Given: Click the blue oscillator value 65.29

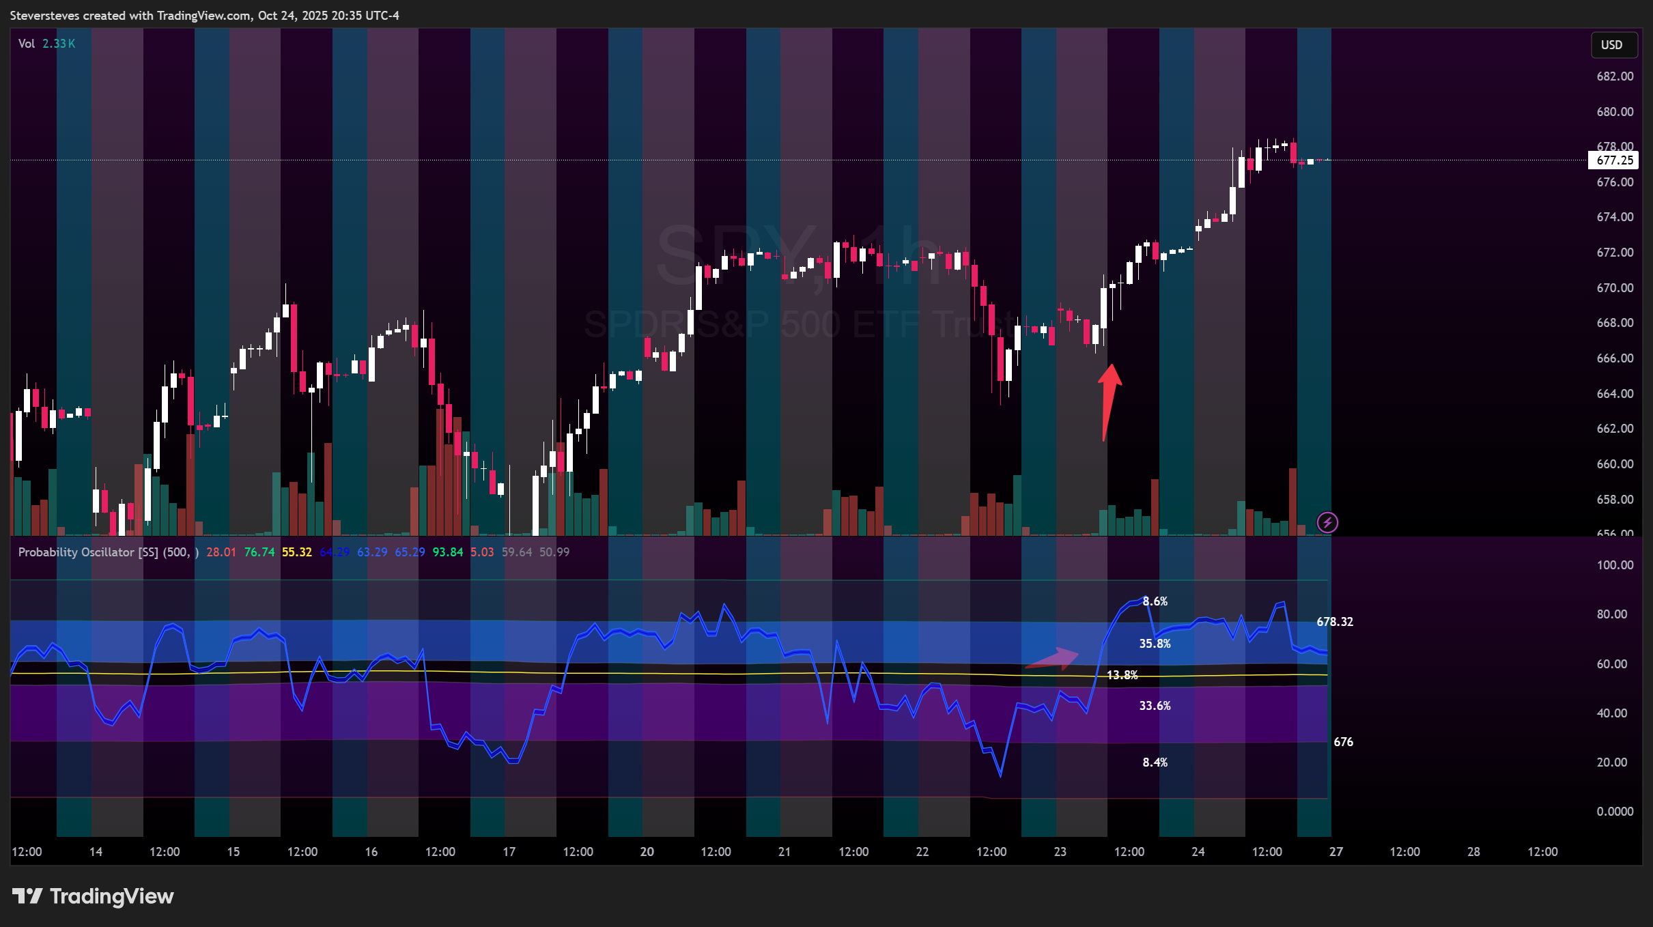Looking at the screenshot, I should click(410, 552).
